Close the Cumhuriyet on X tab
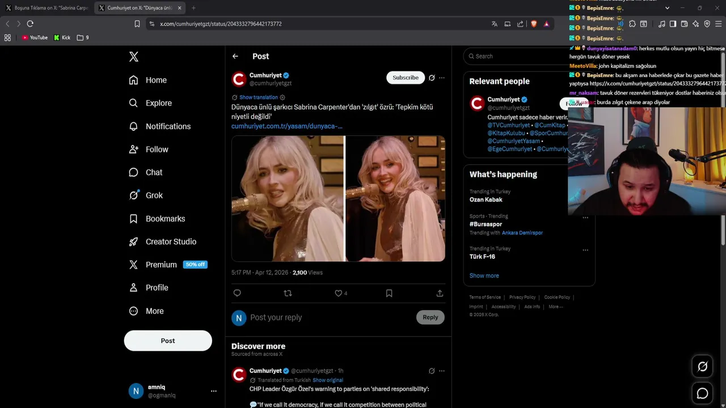 click(x=179, y=8)
